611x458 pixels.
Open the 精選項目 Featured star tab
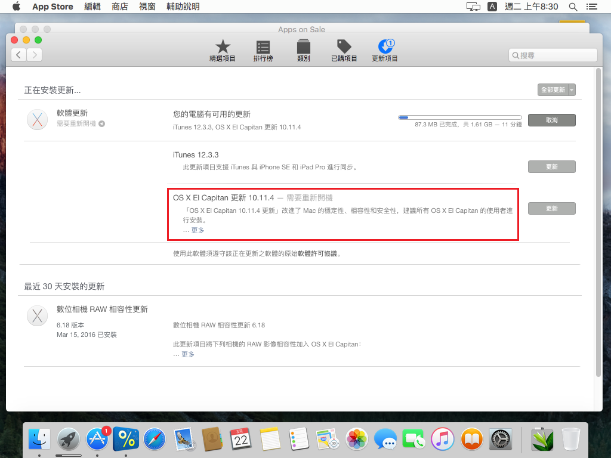(x=223, y=51)
